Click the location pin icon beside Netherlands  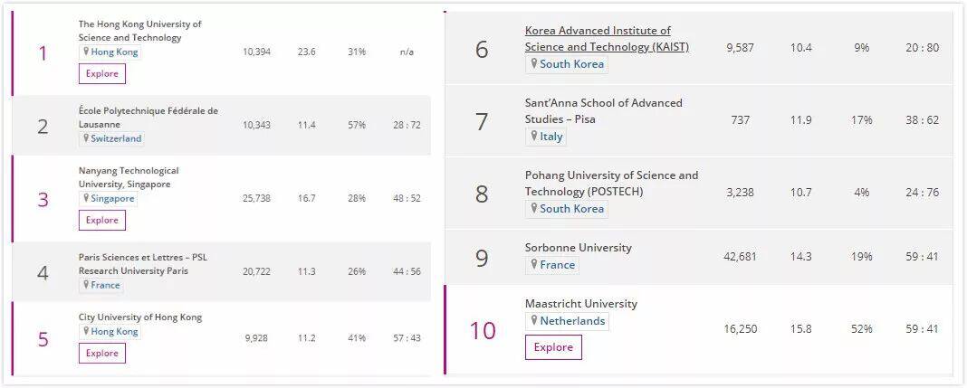pyautogui.click(x=533, y=320)
